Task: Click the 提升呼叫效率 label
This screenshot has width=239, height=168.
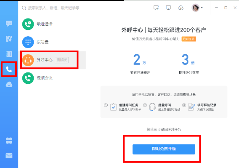Action: (189, 72)
